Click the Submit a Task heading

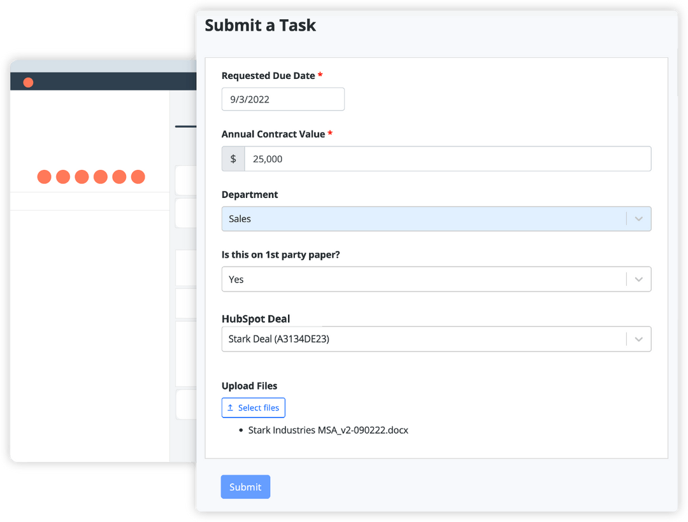[260, 25]
